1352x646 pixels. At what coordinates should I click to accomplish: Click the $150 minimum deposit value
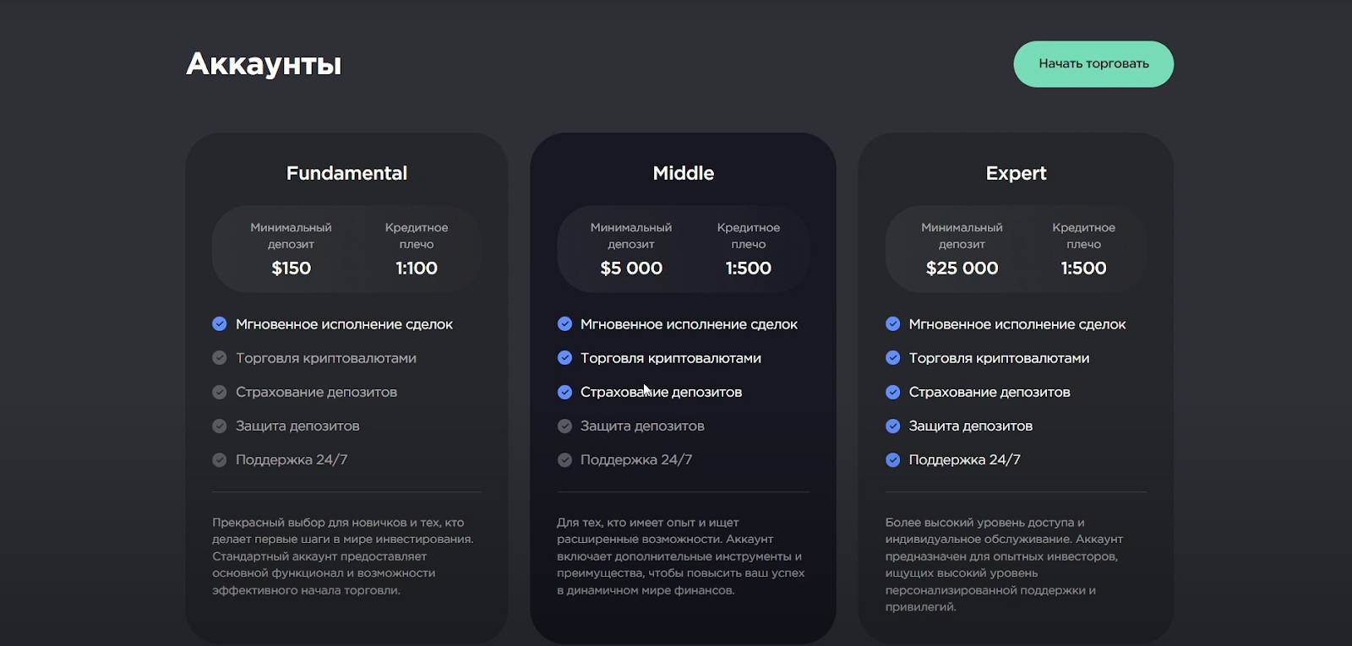click(x=292, y=269)
